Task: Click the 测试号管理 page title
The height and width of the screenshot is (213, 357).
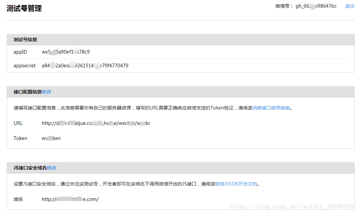Action: (x=24, y=8)
